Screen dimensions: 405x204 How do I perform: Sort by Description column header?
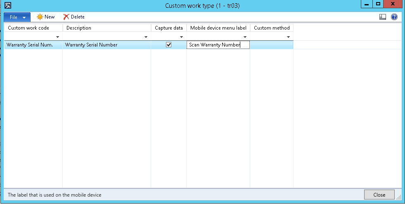click(x=107, y=28)
